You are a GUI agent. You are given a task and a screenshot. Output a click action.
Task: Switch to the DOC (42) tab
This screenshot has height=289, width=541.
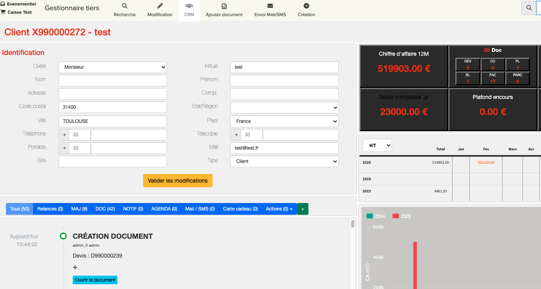[105, 209]
